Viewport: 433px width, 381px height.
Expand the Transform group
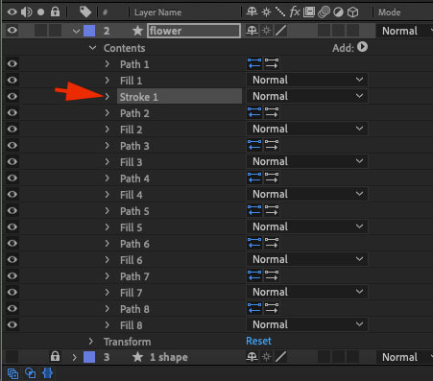click(x=91, y=341)
